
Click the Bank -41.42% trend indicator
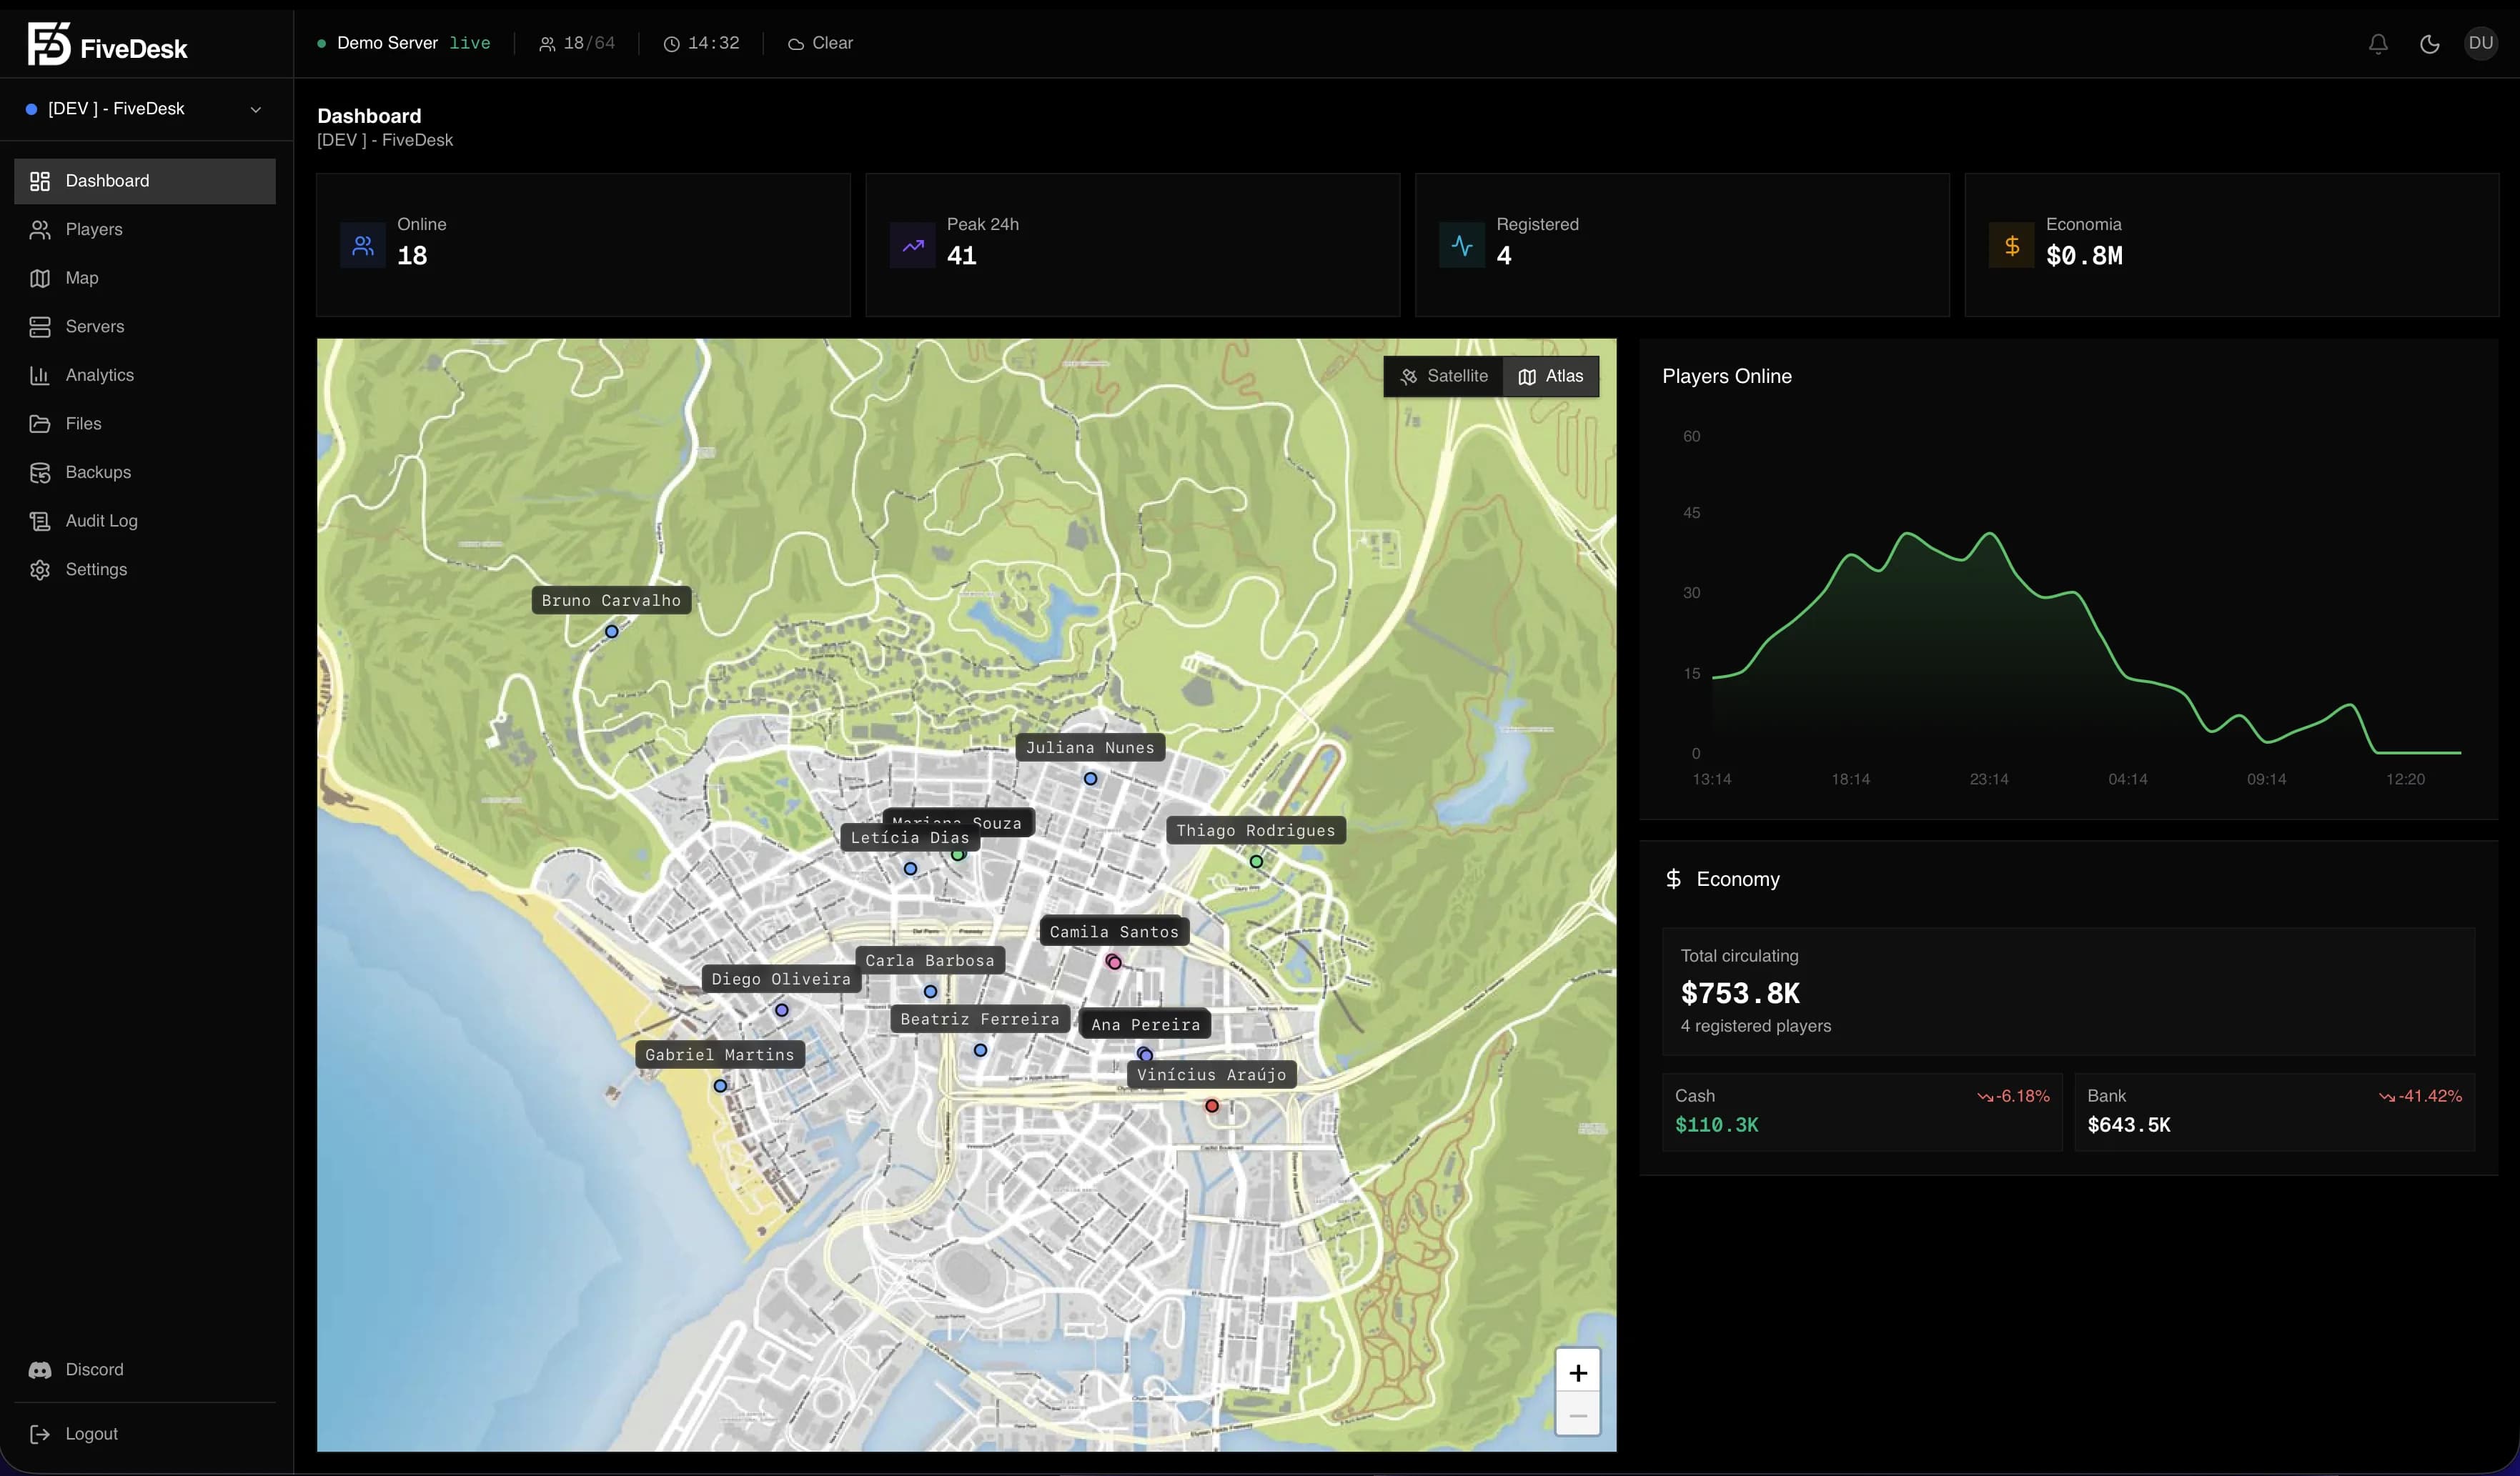pos(2420,1096)
